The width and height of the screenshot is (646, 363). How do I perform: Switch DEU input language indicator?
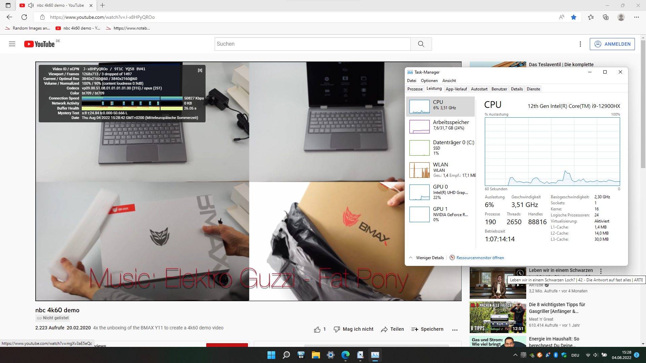pos(575,355)
